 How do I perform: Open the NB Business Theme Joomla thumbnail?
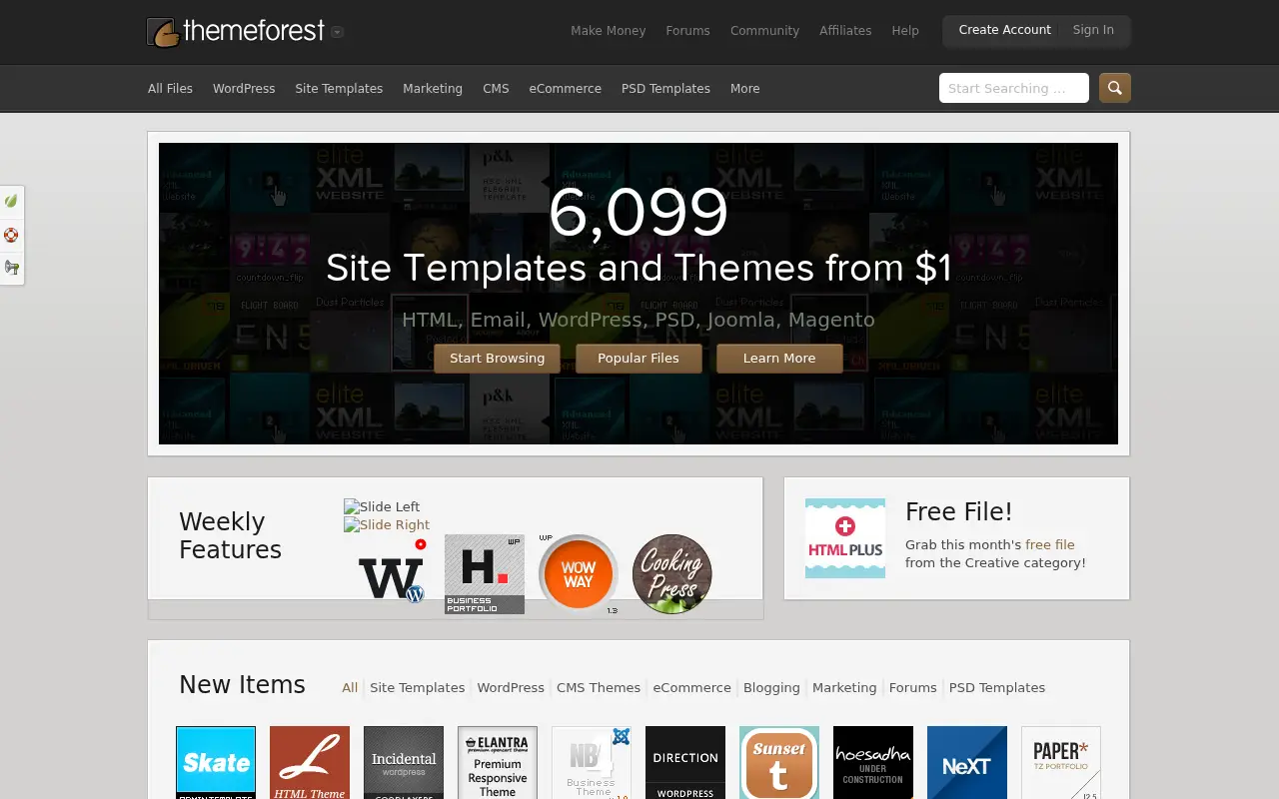point(592,762)
